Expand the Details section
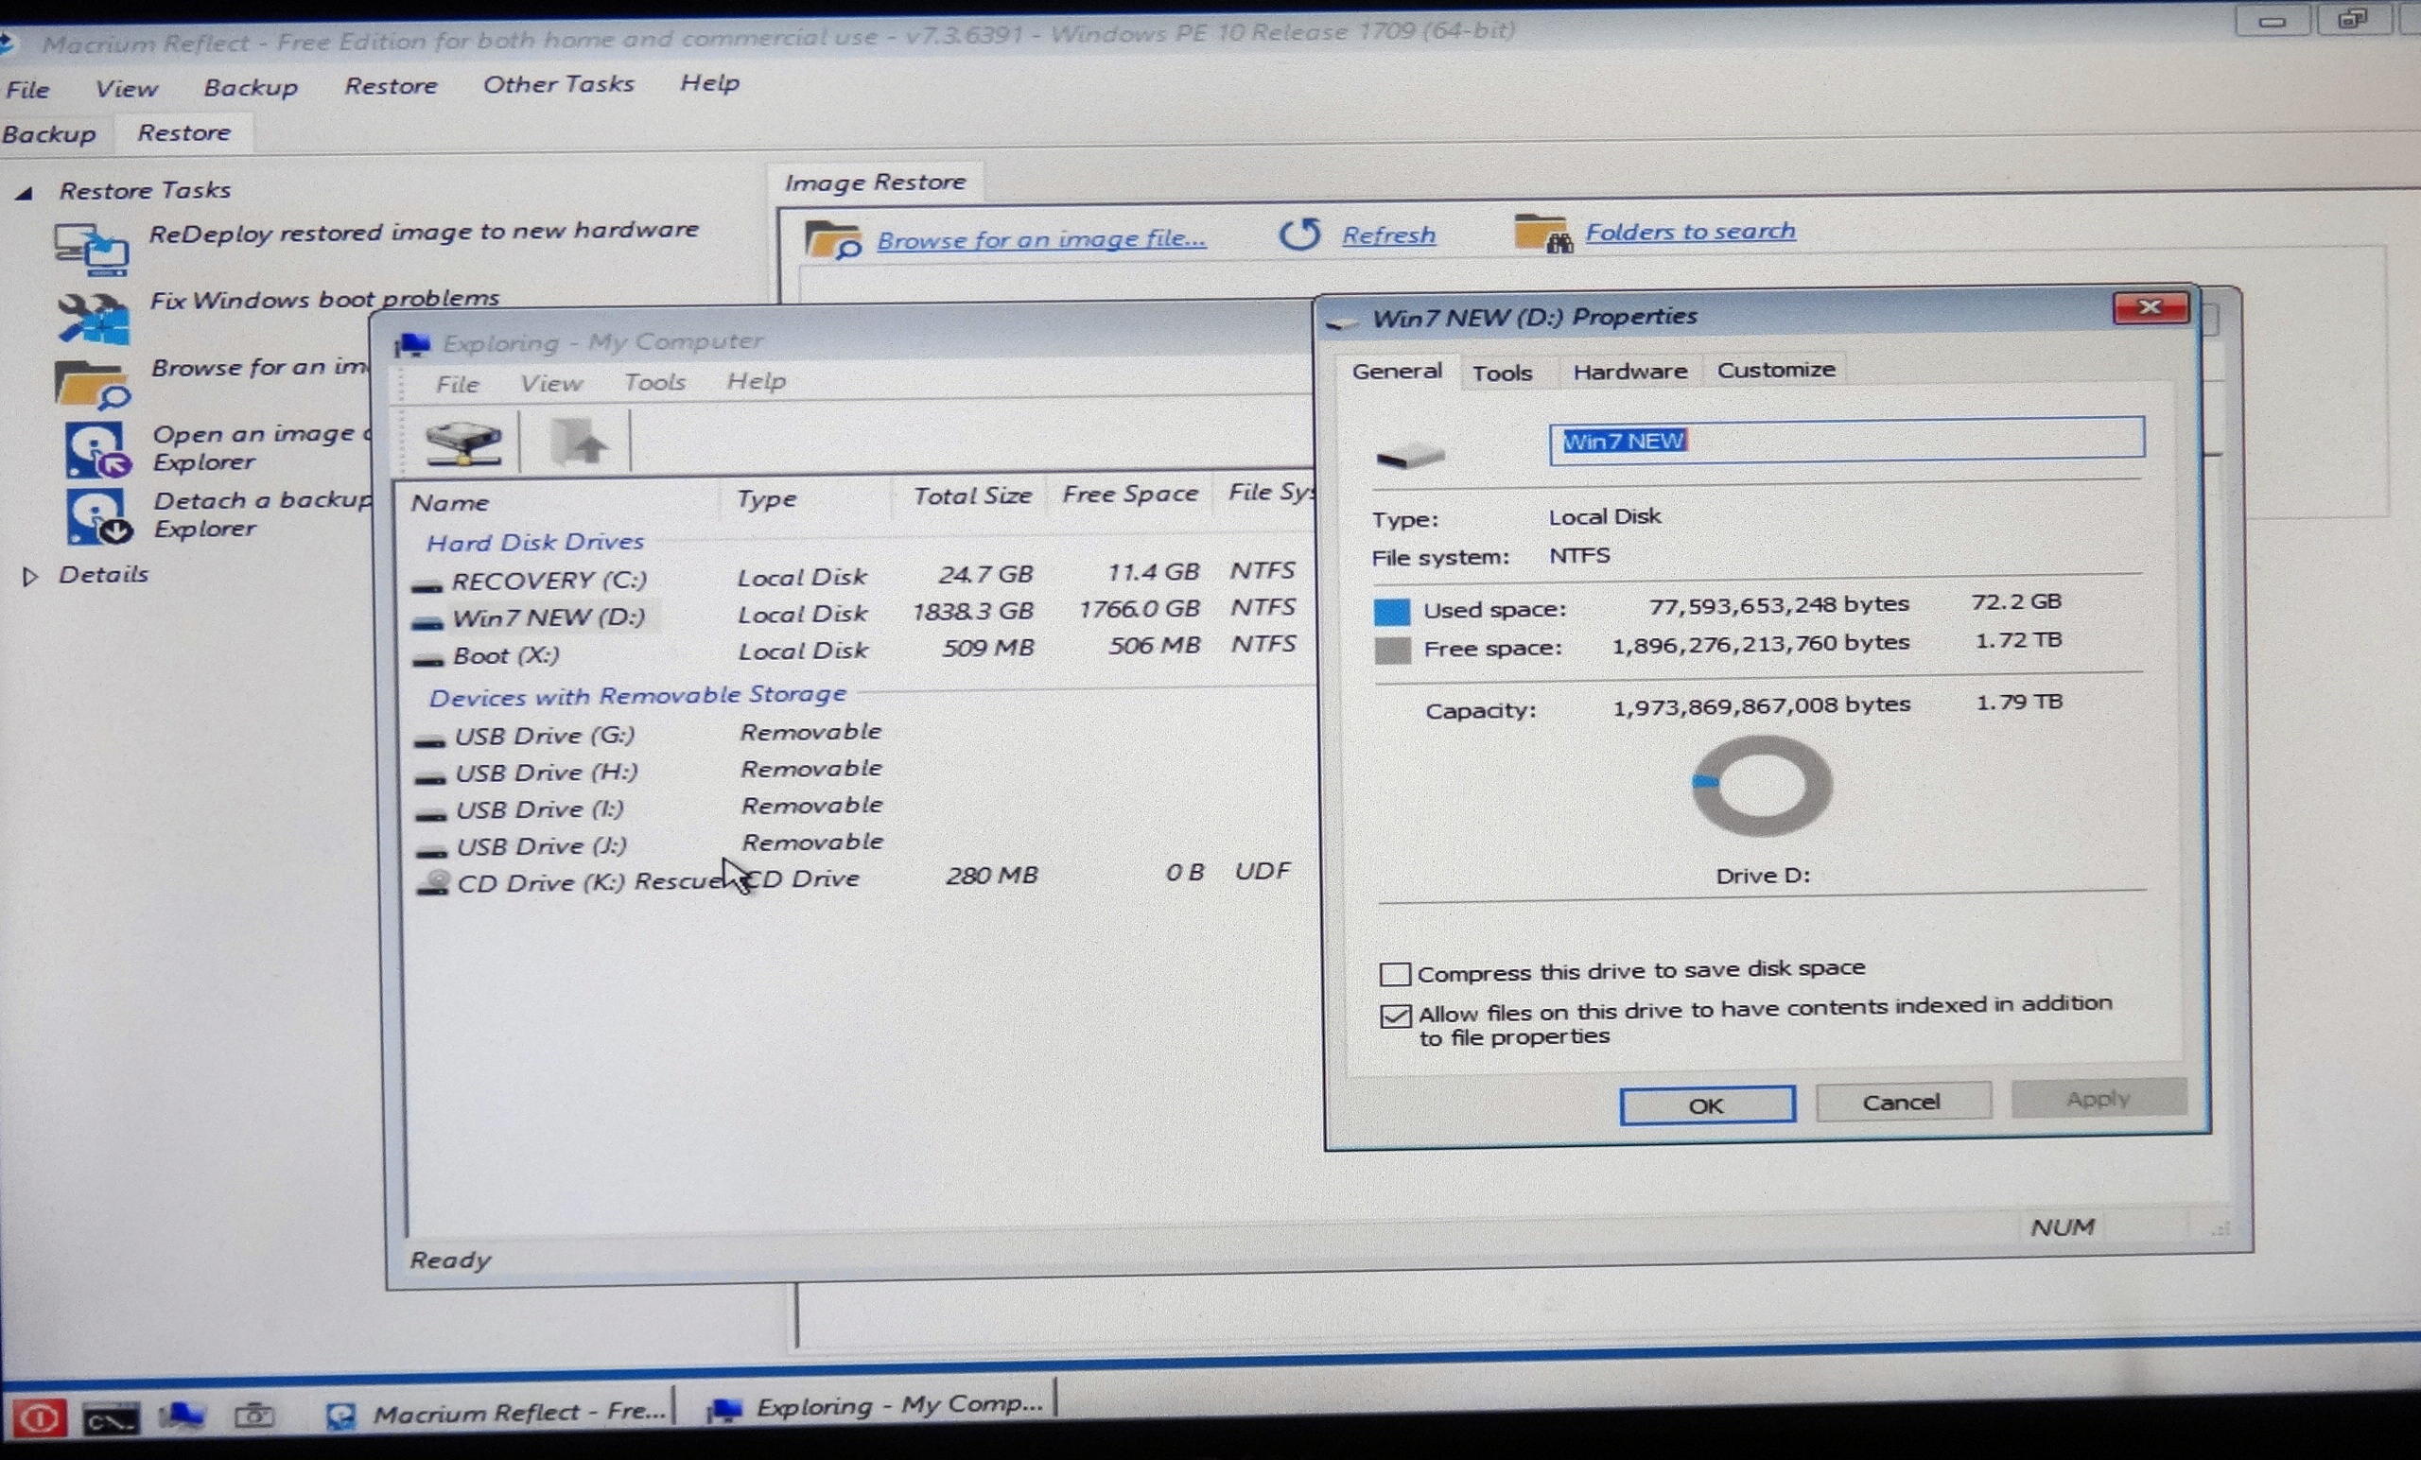 30,577
